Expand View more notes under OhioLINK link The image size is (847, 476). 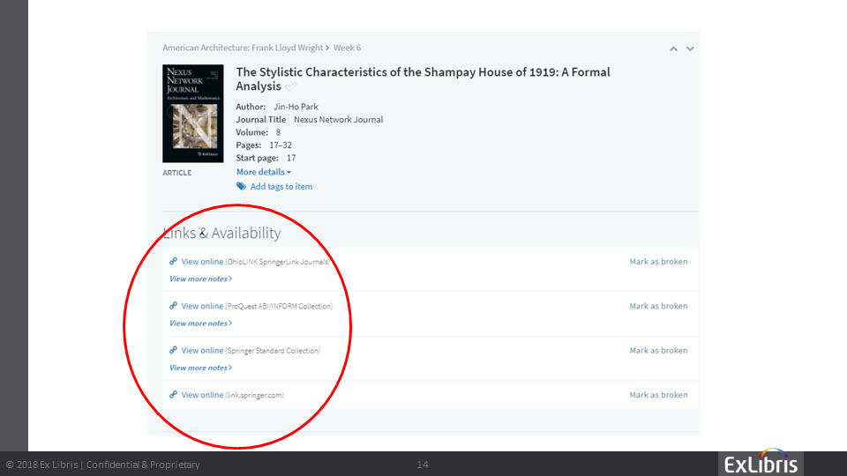point(200,279)
